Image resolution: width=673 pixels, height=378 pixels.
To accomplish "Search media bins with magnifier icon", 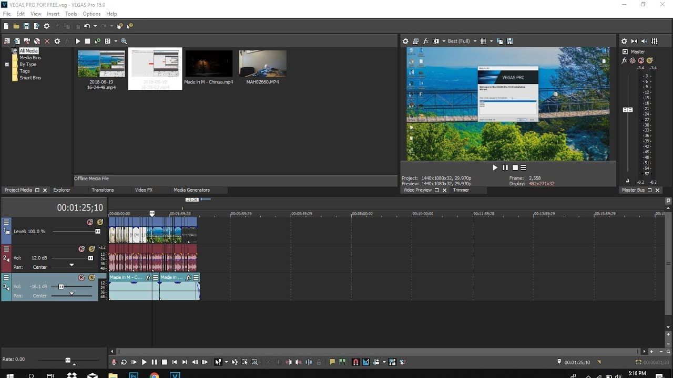I will click(124, 41).
